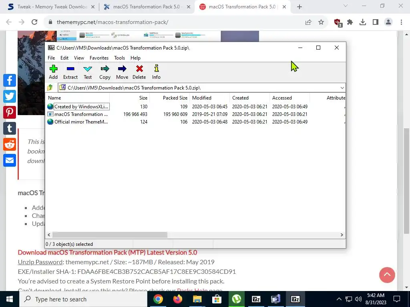Open the Help menu in 7-Zip
Image resolution: width=410 pixels, height=307 pixels.
135,58
